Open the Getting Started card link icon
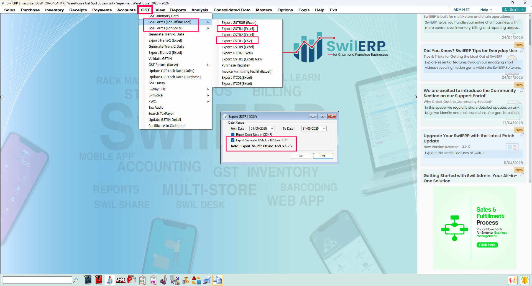Screen dimensions: 532x286 (x=522, y=175)
